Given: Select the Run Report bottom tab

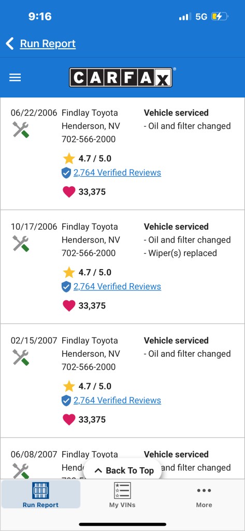Looking at the screenshot, I should coord(40,495).
